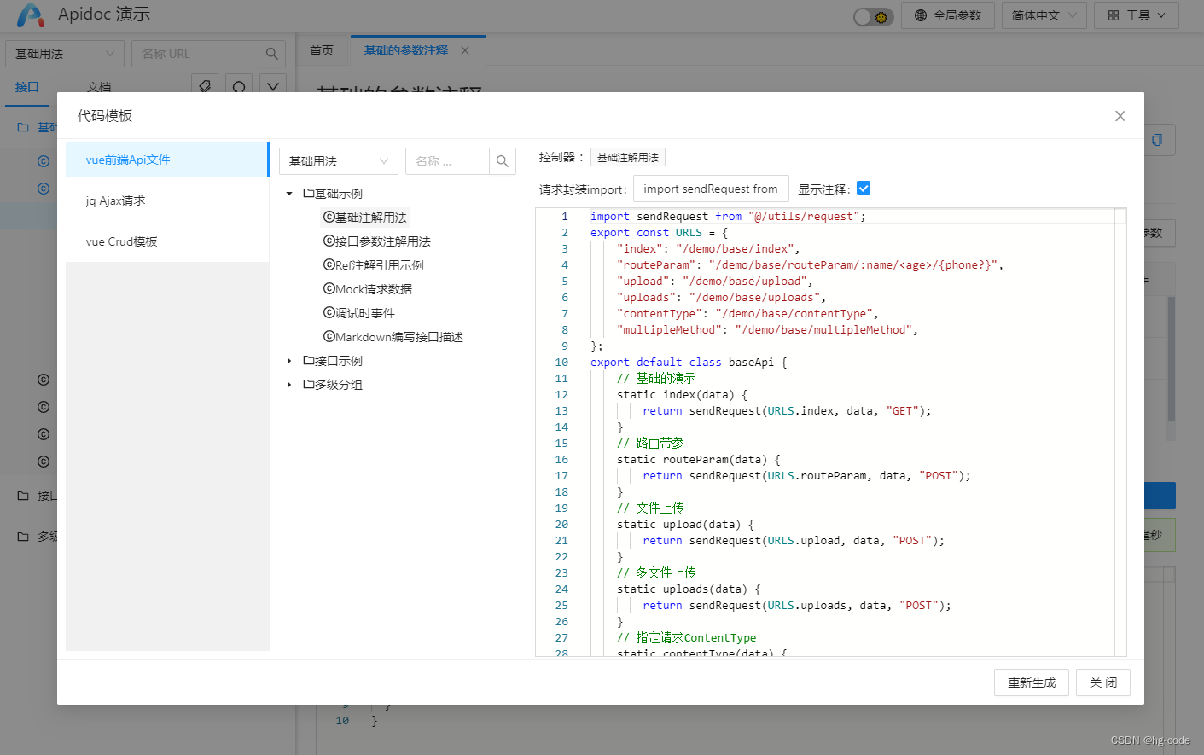Toggle the dark mode switch
The width and height of the screenshot is (1204, 755).
pos(873,16)
